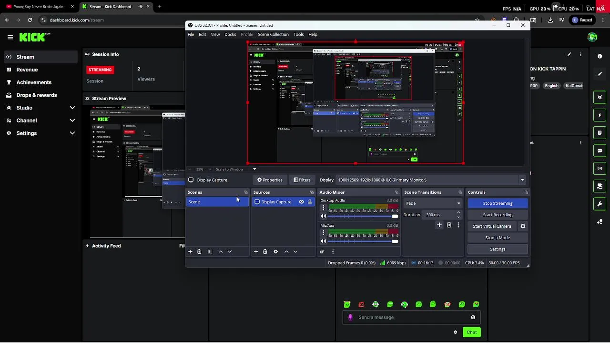Image resolution: width=610 pixels, height=343 pixels.
Task: Remove transition with trash icon
Action: [449, 225]
